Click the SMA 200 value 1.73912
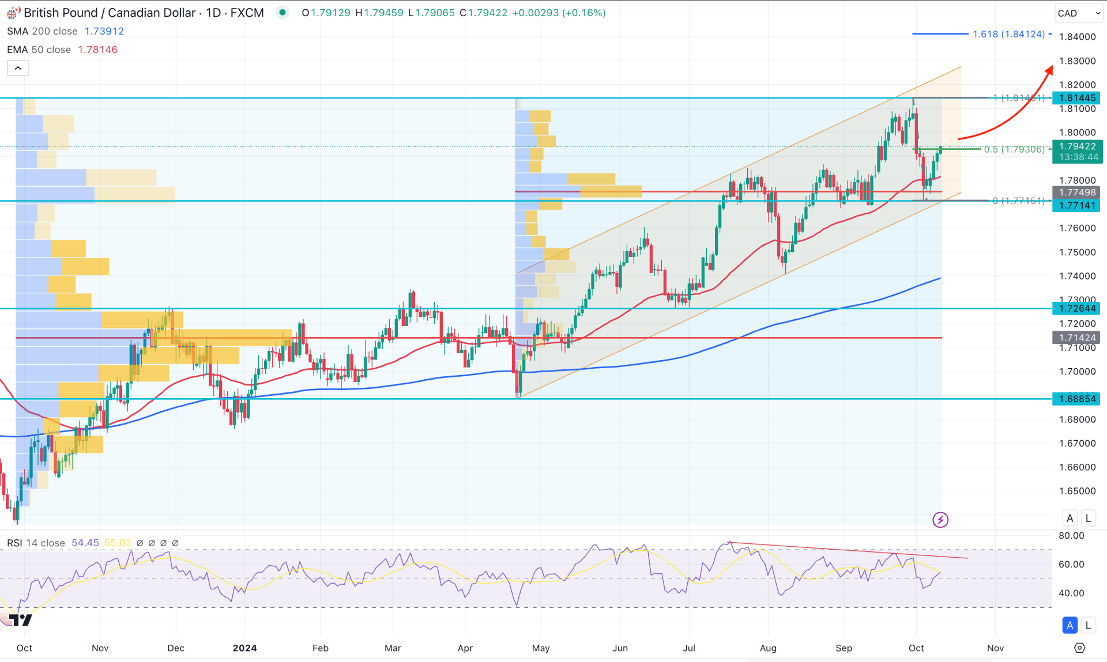The image size is (1107, 662). coord(104,31)
